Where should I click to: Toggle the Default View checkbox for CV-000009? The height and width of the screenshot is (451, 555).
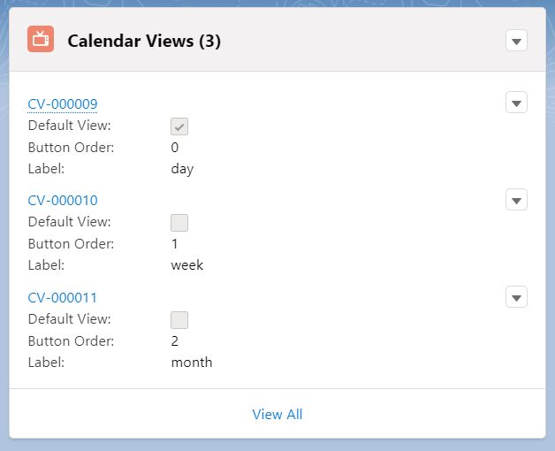179,126
